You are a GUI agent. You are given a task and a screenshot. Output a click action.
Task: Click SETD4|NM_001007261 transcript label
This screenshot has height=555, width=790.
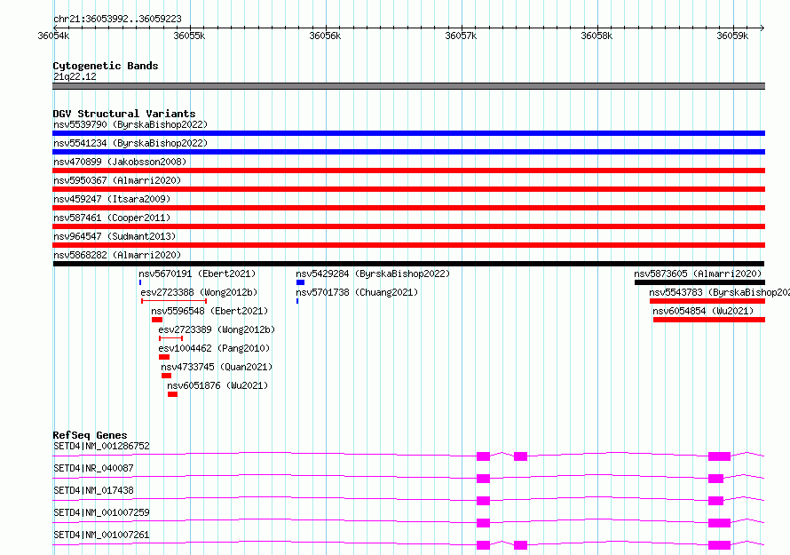tap(101, 535)
